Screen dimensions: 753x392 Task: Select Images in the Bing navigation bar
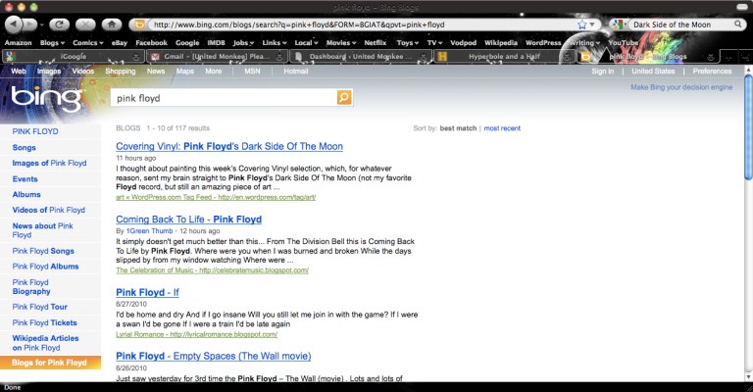click(49, 72)
